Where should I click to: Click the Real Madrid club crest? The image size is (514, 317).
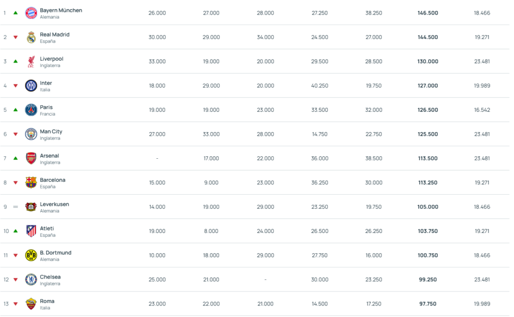click(x=31, y=38)
